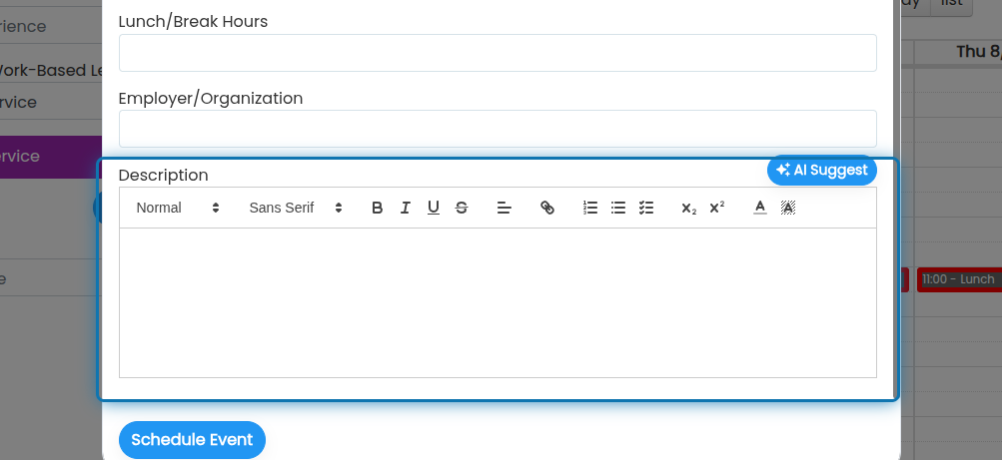This screenshot has height=460, width=1002.
Task: Open the Sans Serif font dropdown
Action: 296,208
